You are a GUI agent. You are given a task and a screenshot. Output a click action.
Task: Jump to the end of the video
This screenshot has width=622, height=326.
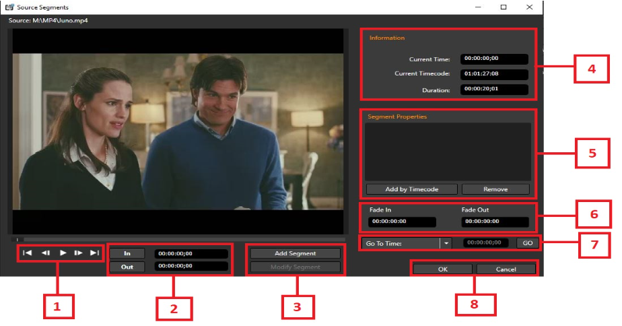[95, 253]
